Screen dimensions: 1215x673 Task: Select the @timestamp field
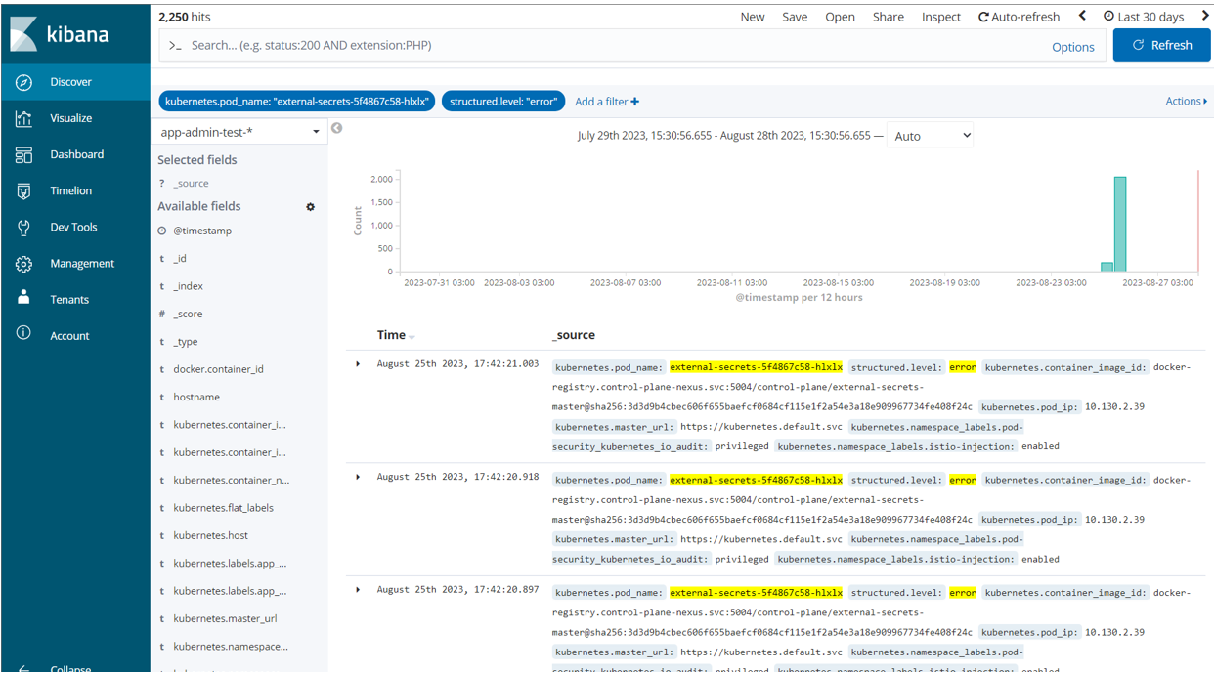pyautogui.click(x=202, y=231)
